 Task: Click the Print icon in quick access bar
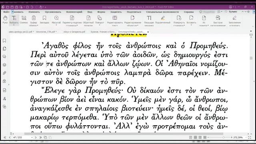[16, 7]
